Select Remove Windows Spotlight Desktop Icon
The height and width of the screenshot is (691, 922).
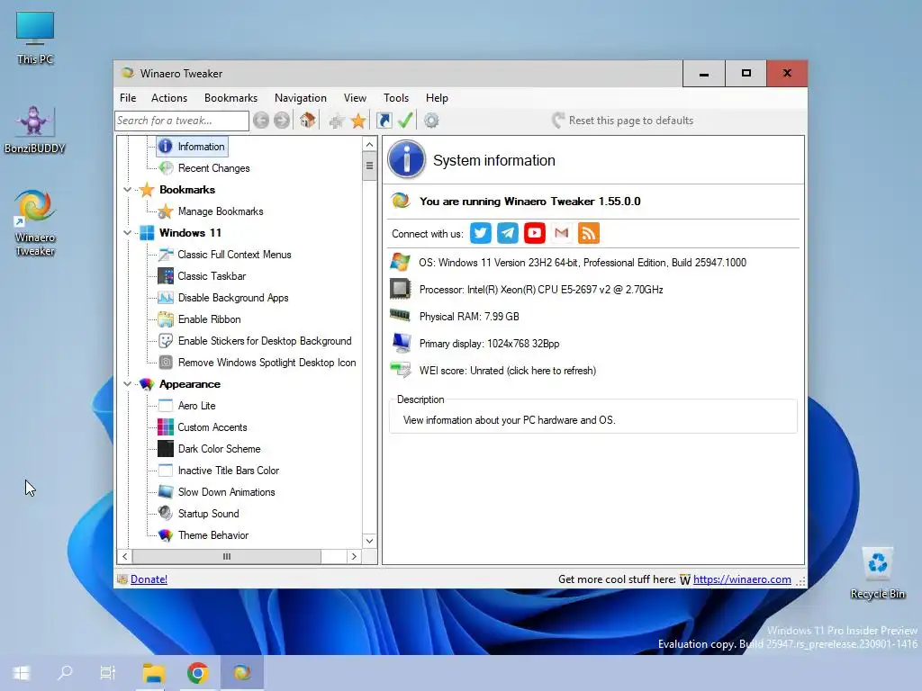[x=267, y=363]
